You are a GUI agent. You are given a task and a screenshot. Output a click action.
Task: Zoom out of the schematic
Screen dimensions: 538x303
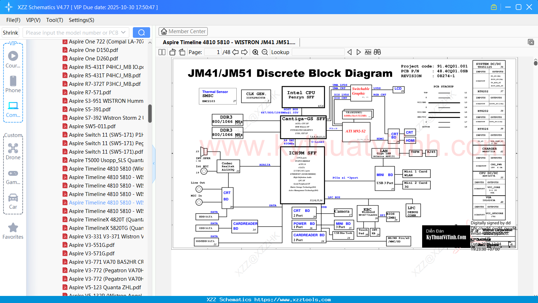(265, 52)
